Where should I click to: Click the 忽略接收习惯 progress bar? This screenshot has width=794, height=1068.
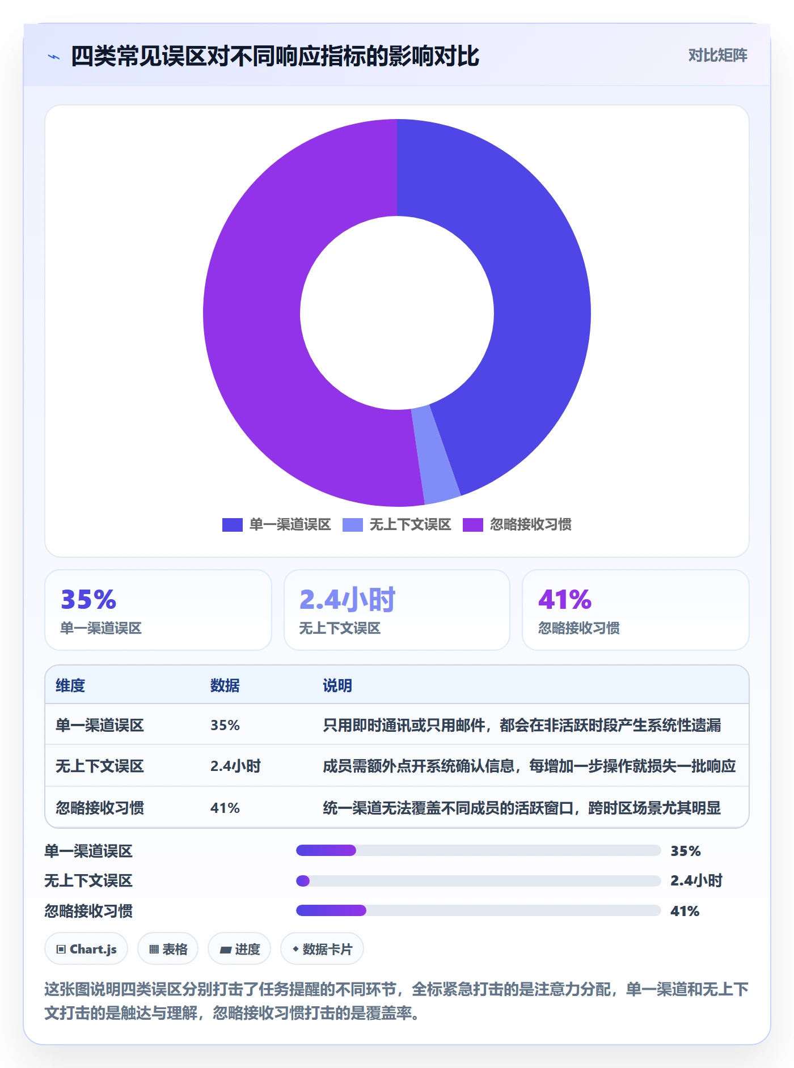pos(478,910)
